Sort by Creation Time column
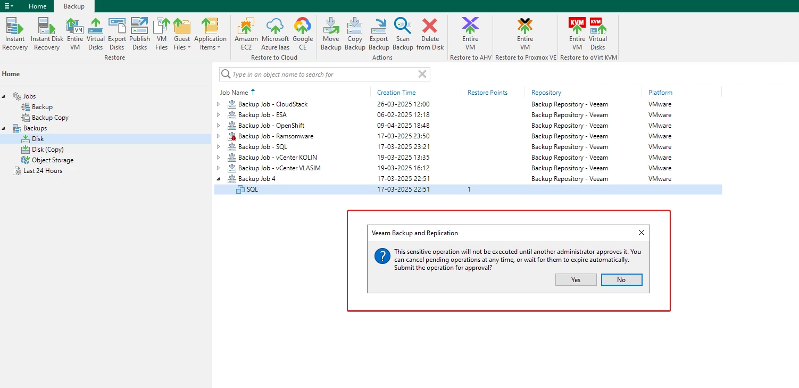 click(396, 93)
